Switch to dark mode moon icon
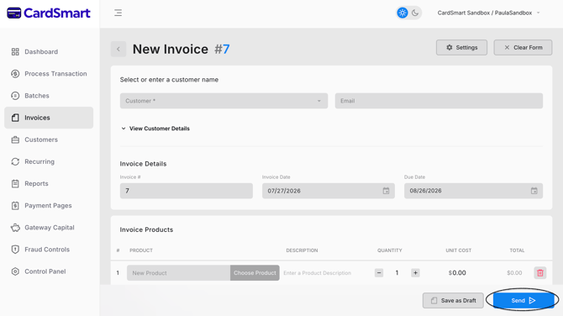 pos(415,13)
